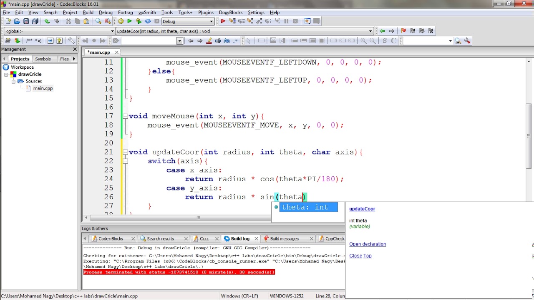The width and height of the screenshot is (534, 300).
Task: Redo the last undone edit
Action: pos(56,21)
